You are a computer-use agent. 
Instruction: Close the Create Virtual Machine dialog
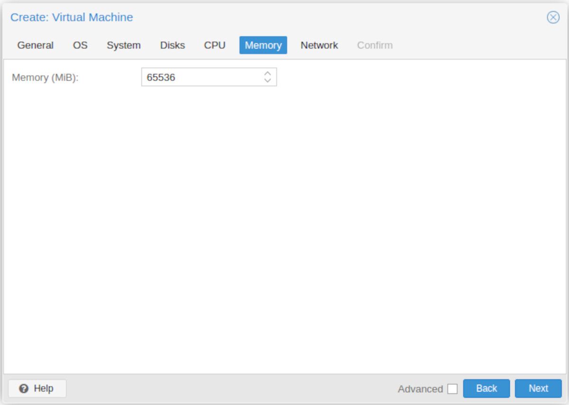tap(553, 18)
